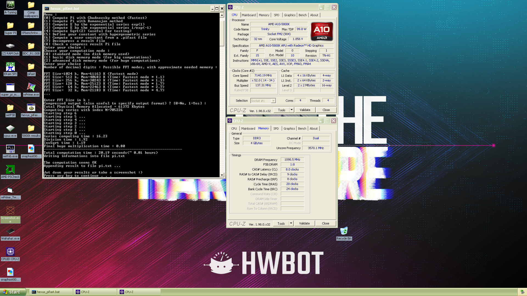527x296 pixels.
Task: Click Tools button in upper CPU-Z
Action: [x=282, y=110]
